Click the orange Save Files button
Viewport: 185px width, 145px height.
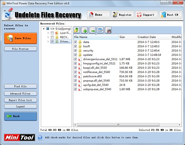click(21, 39)
